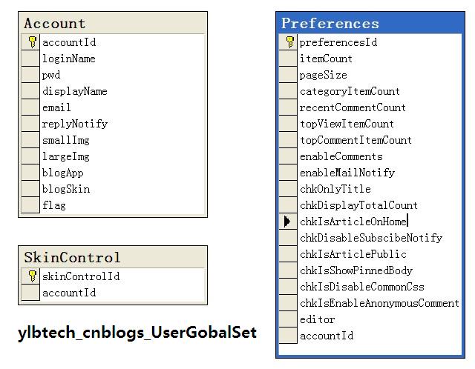Click the ylbtech_cnblogs_UserGobalSet diagram label

137,333
